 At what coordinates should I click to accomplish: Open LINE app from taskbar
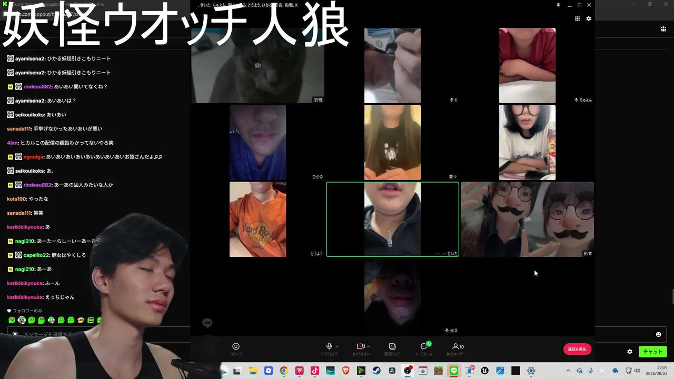tap(454, 371)
